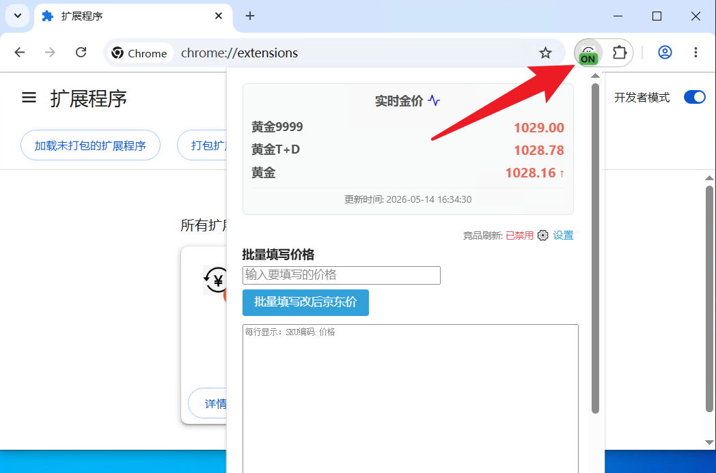Click the 批量填写改后京东价 button

tap(305, 302)
